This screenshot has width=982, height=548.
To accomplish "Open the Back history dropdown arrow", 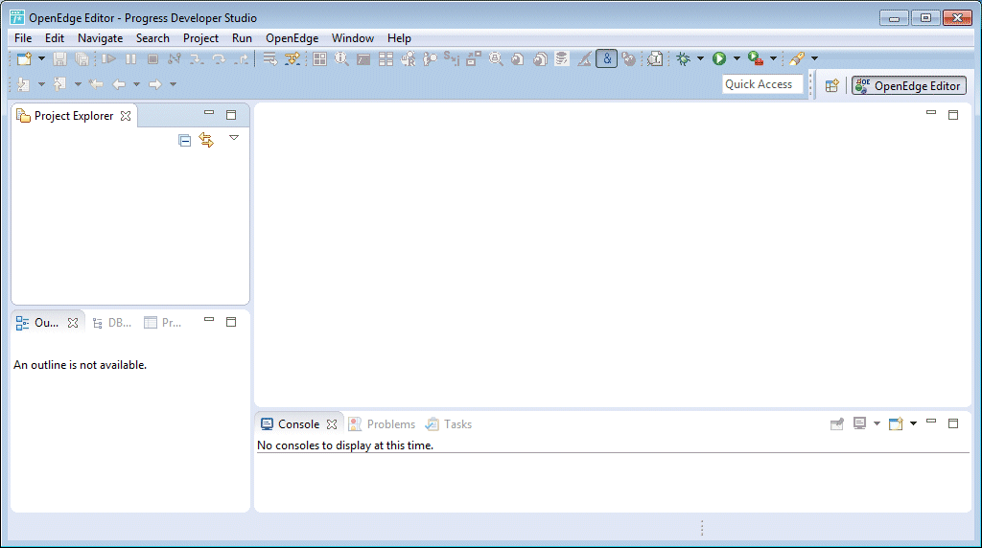I will [136, 83].
